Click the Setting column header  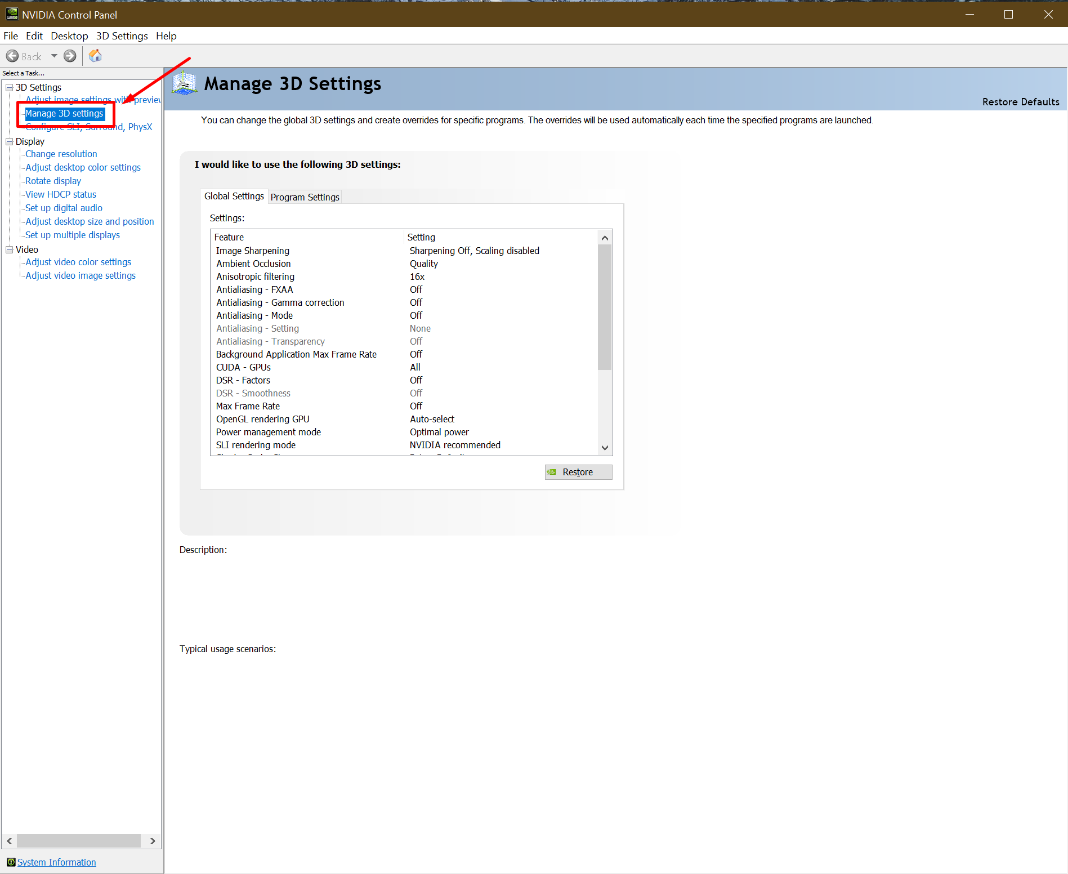(x=501, y=237)
